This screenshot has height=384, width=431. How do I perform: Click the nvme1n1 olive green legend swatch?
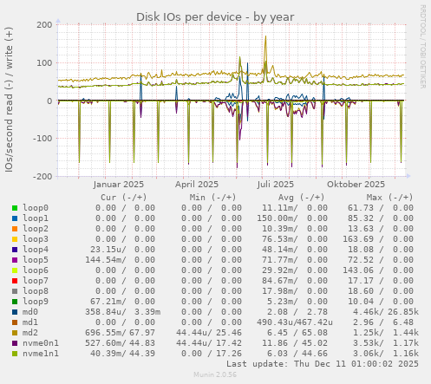(15, 354)
